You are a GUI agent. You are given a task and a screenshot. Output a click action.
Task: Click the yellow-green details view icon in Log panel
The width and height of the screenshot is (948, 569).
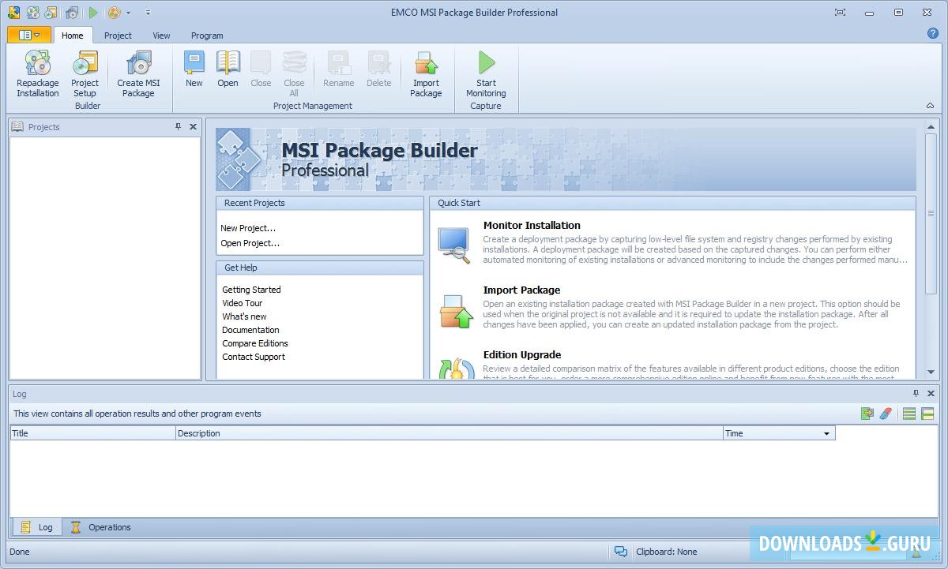coord(927,414)
